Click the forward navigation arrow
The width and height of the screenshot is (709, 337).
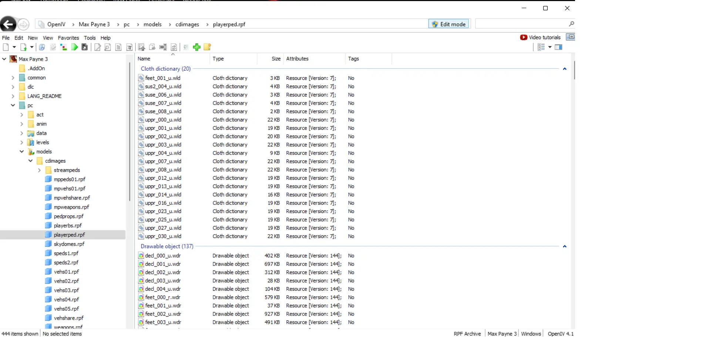pyautogui.click(x=23, y=24)
